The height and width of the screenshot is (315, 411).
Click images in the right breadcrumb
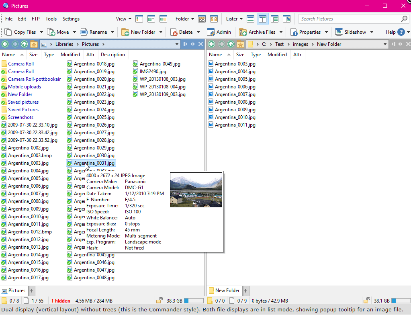301,44
